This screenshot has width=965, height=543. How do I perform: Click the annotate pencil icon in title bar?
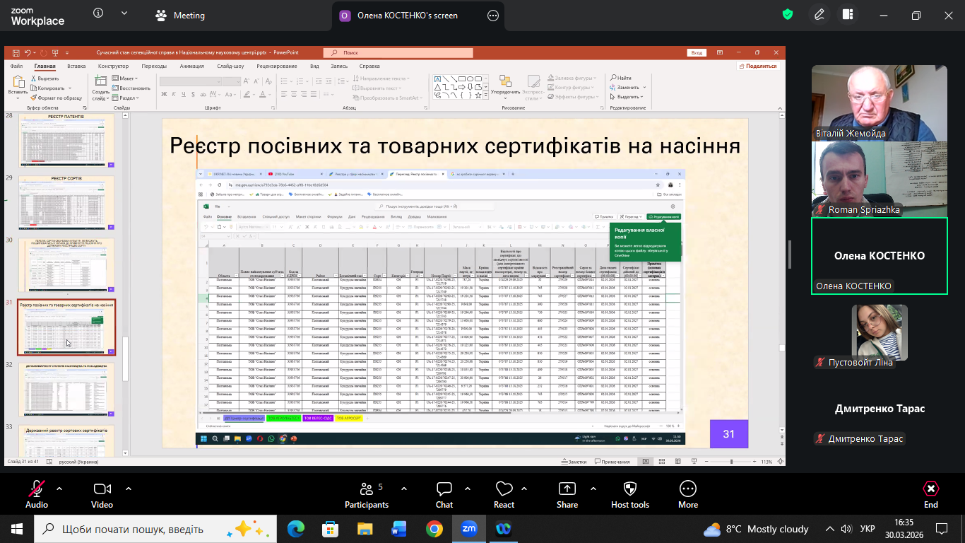pos(819,15)
